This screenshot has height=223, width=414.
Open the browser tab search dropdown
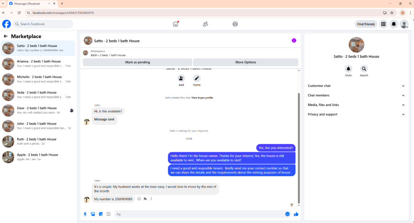tap(3, 4)
